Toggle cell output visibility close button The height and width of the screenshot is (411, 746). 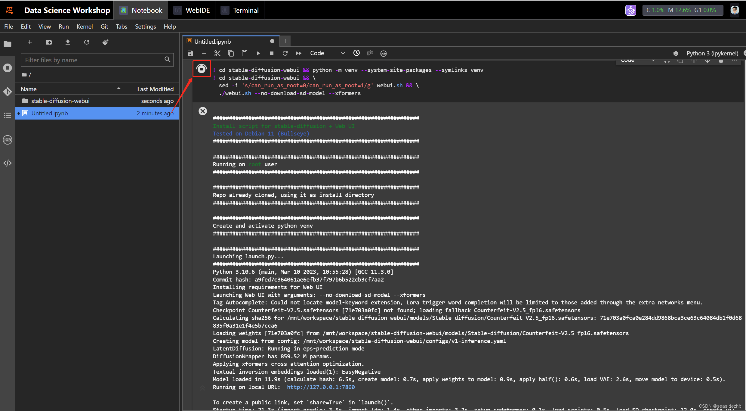point(202,111)
